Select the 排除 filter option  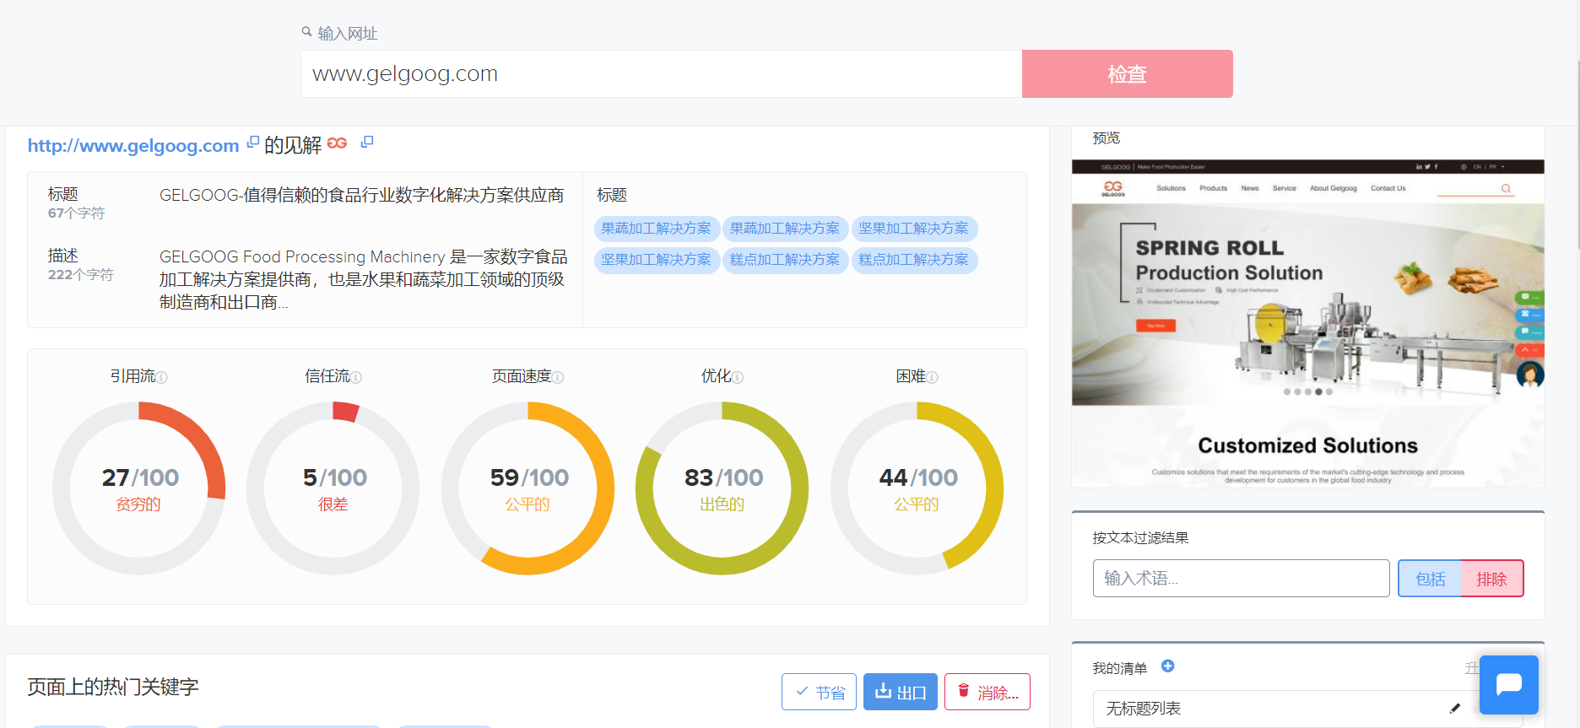coord(1492,579)
